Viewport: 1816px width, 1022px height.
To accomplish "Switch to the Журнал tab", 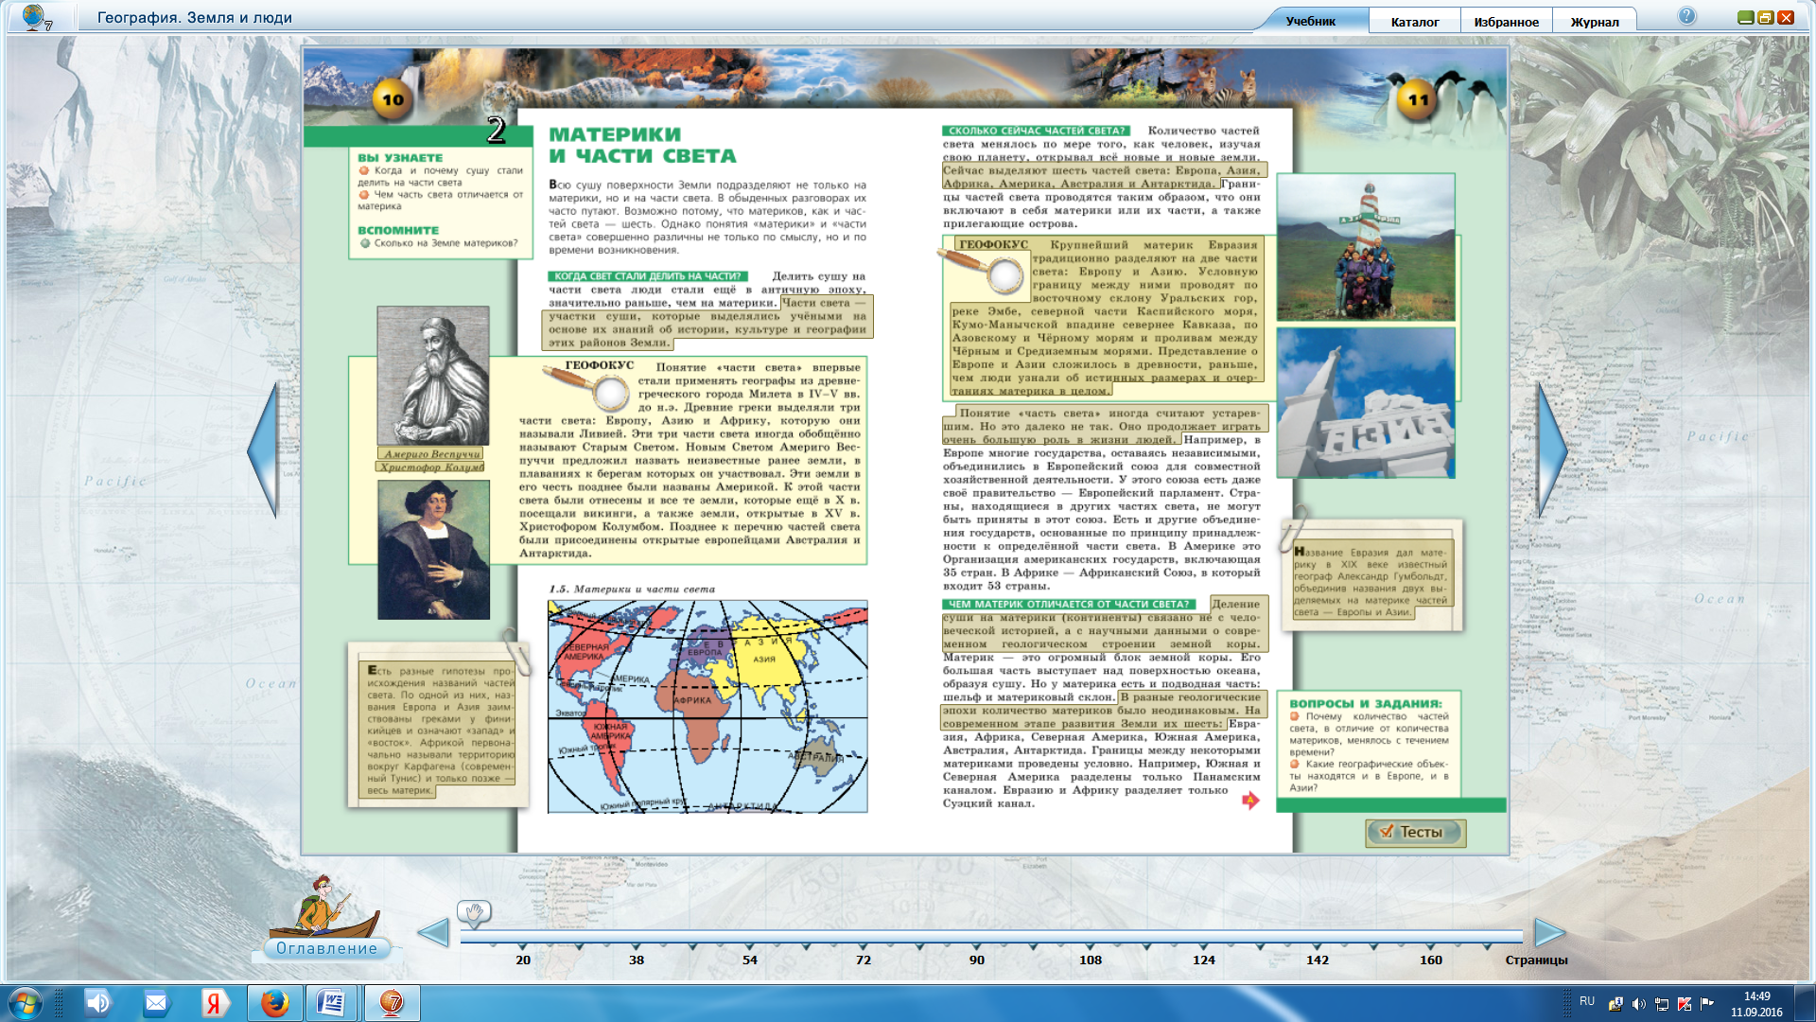I will pyautogui.click(x=1595, y=22).
